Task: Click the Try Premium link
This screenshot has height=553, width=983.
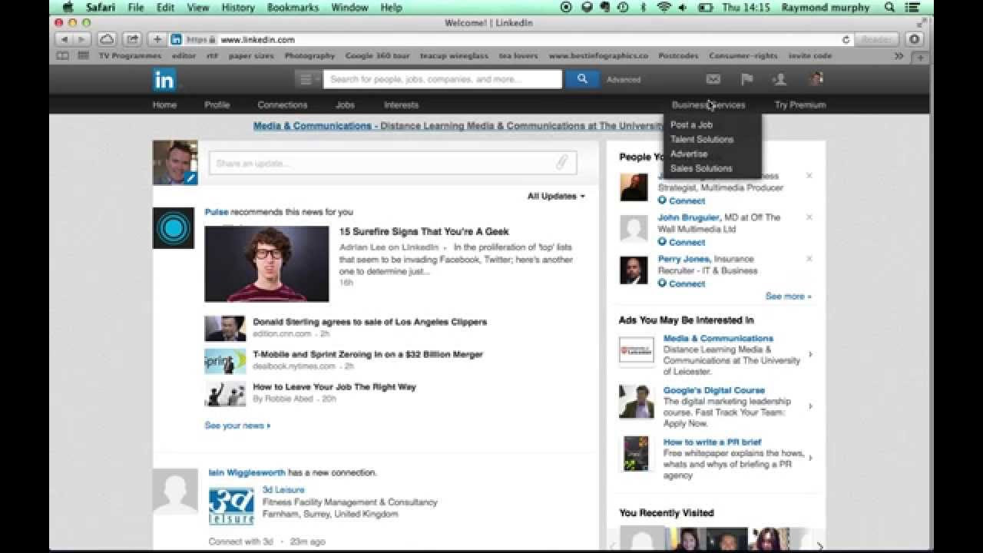Action: click(x=800, y=104)
